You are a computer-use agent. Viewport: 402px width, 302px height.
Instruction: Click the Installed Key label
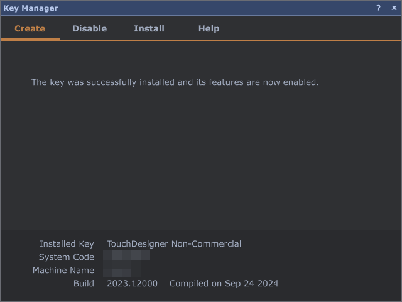tap(67, 244)
